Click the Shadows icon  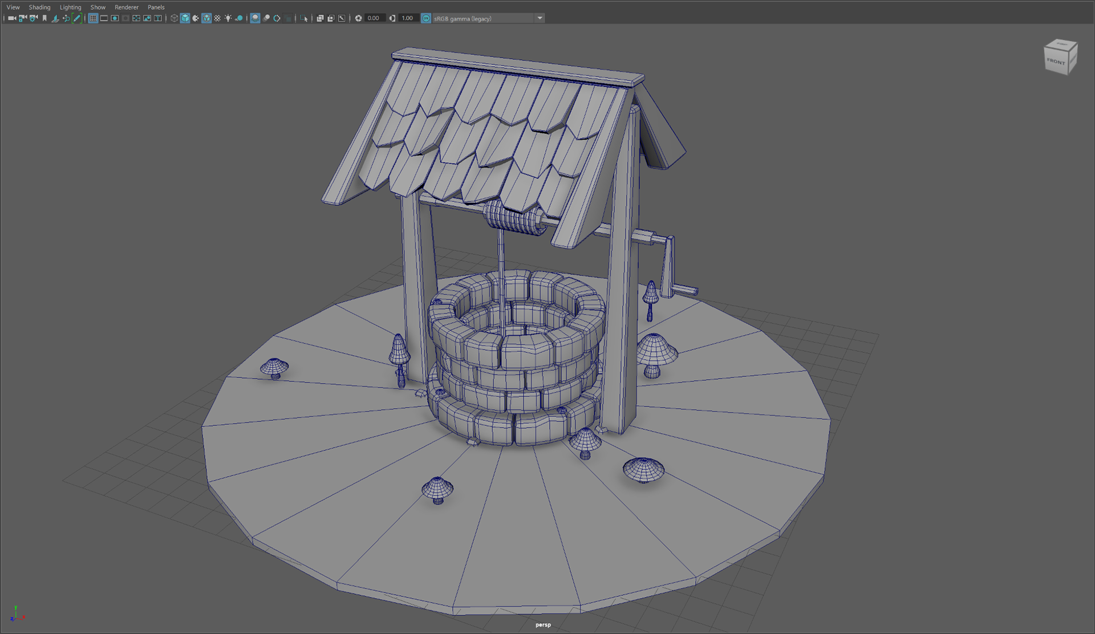coord(239,18)
